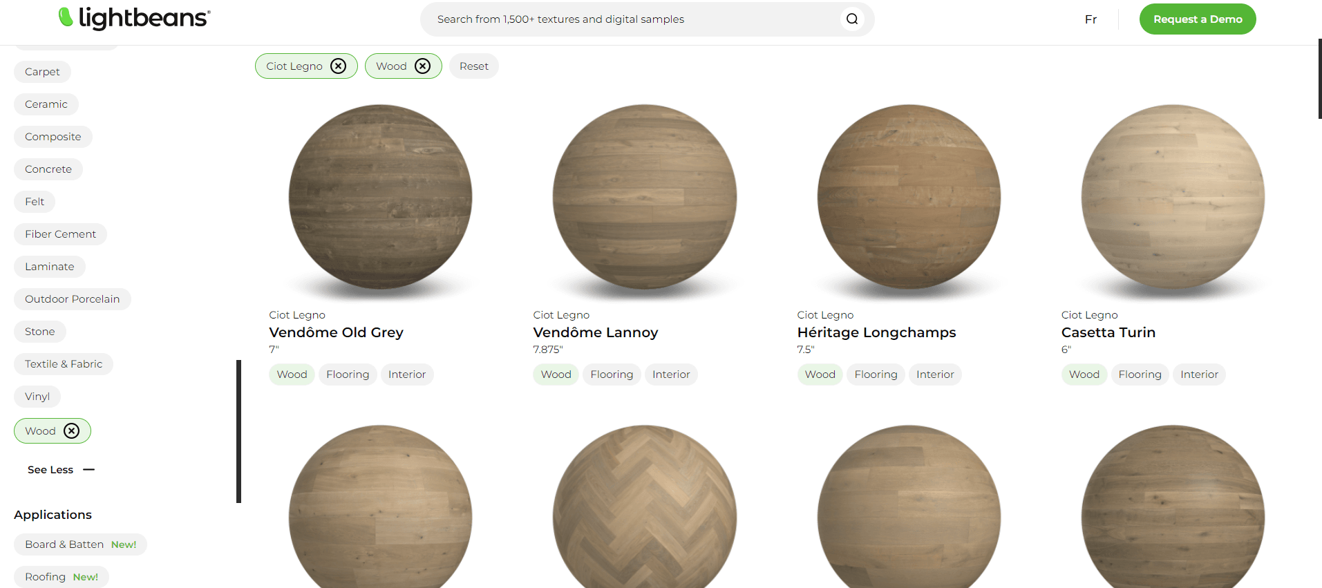
Task: Click Flooring tag under Casetta Turin
Action: tap(1140, 374)
